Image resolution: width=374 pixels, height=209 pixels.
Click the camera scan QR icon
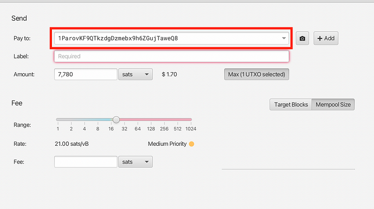coord(302,38)
